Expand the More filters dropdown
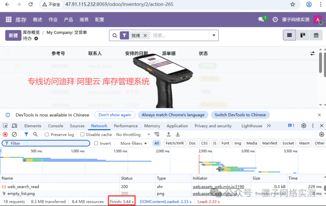 point(133,143)
